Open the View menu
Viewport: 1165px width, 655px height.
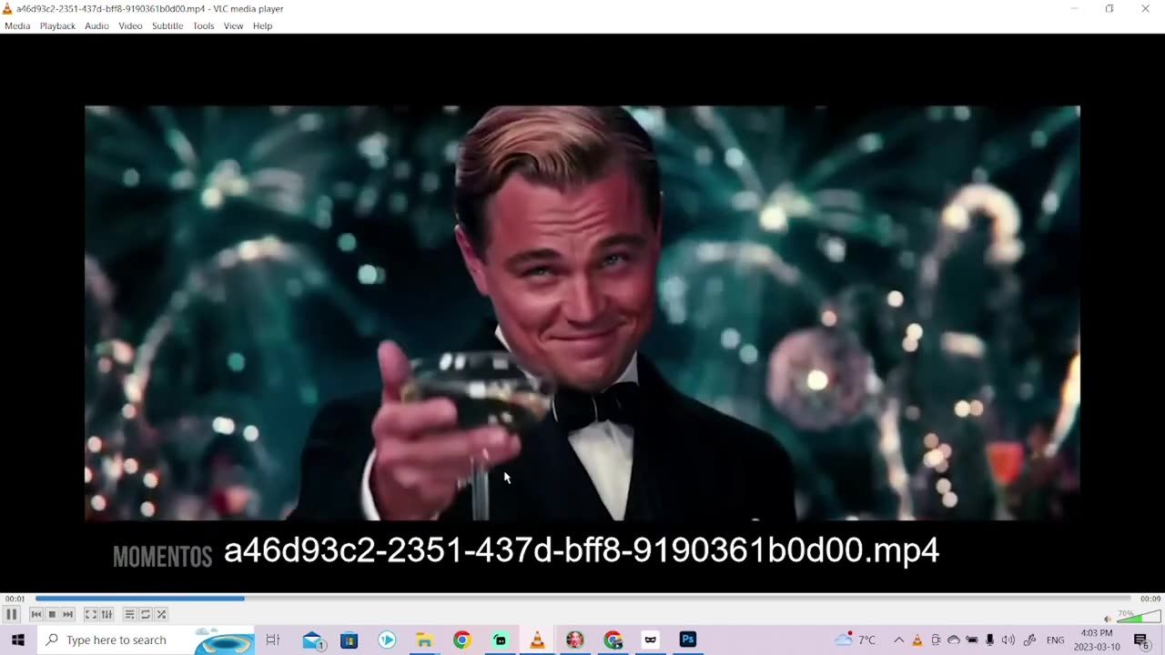tap(234, 25)
